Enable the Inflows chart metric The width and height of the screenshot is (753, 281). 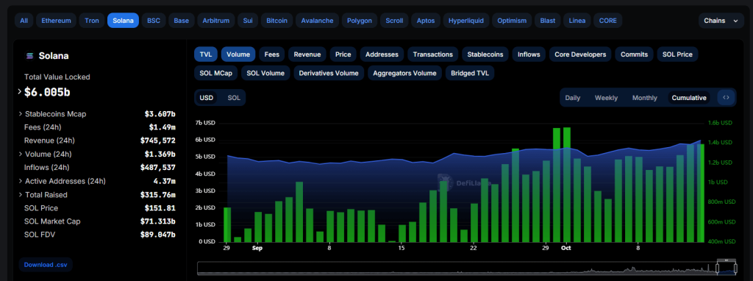[x=529, y=54]
